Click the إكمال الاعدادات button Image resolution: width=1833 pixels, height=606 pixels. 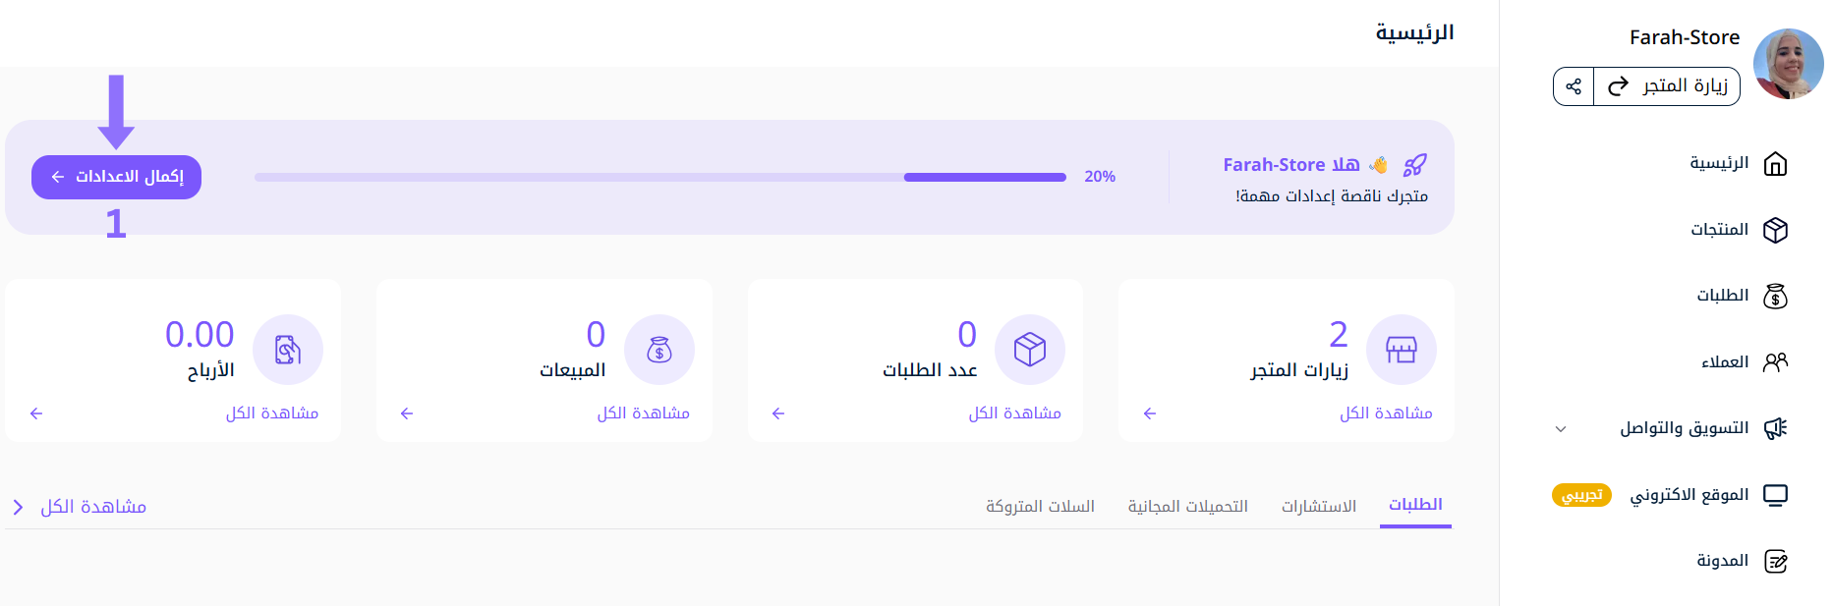(116, 177)
